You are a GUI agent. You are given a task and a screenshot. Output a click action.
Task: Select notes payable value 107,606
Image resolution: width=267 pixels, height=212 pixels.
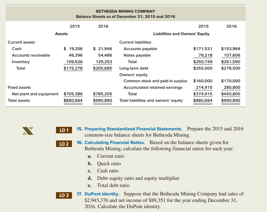[232, 55]
